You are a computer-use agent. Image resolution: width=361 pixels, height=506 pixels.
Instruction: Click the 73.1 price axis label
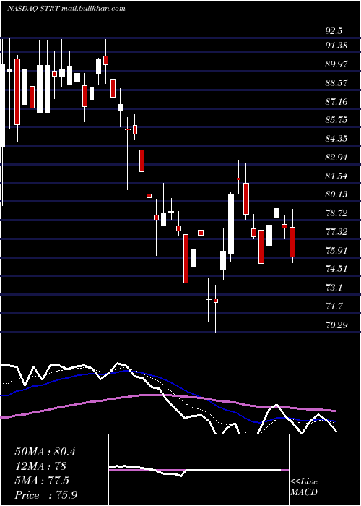click(x=334, y=287)
